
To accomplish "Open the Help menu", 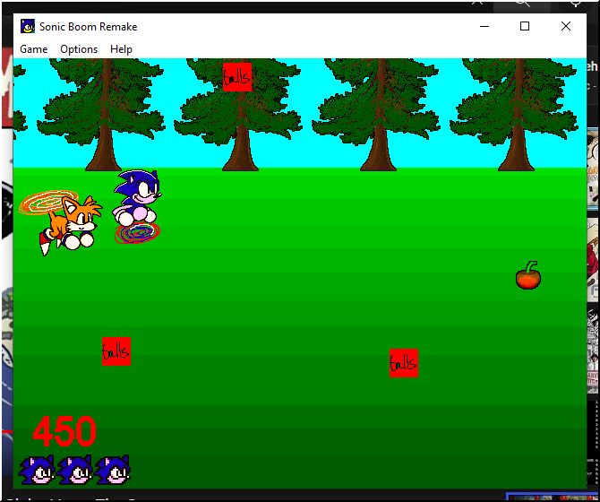I will 121,49.
